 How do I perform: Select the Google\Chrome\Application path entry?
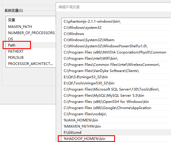click(x=116, y=108)
